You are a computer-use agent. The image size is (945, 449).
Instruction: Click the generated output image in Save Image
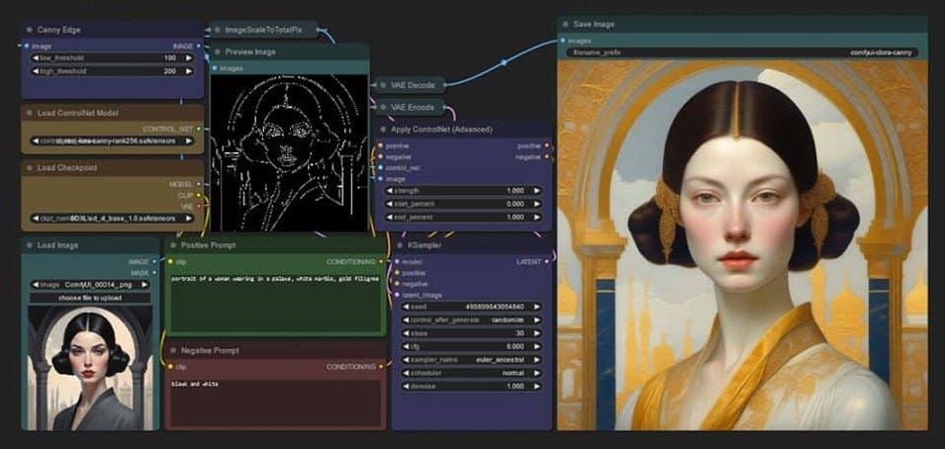[742, 244]
